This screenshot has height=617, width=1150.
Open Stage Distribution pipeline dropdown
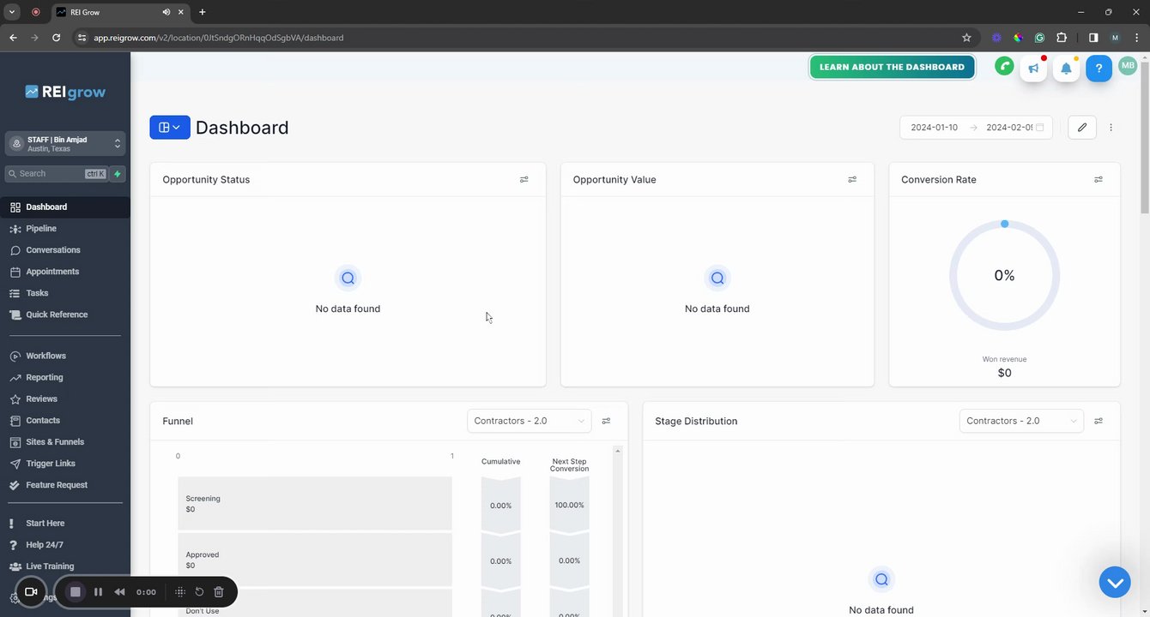pyautogui.click(x=1021, y=421)
